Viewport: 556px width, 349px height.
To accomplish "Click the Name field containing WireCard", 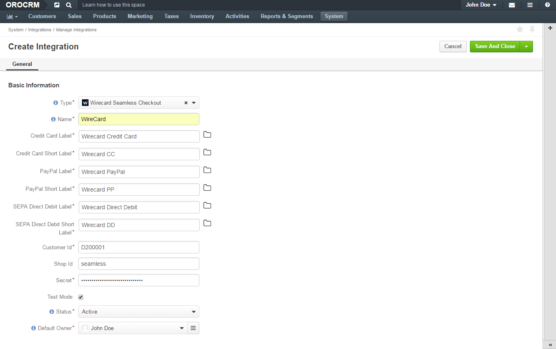I will click(139, 119).
